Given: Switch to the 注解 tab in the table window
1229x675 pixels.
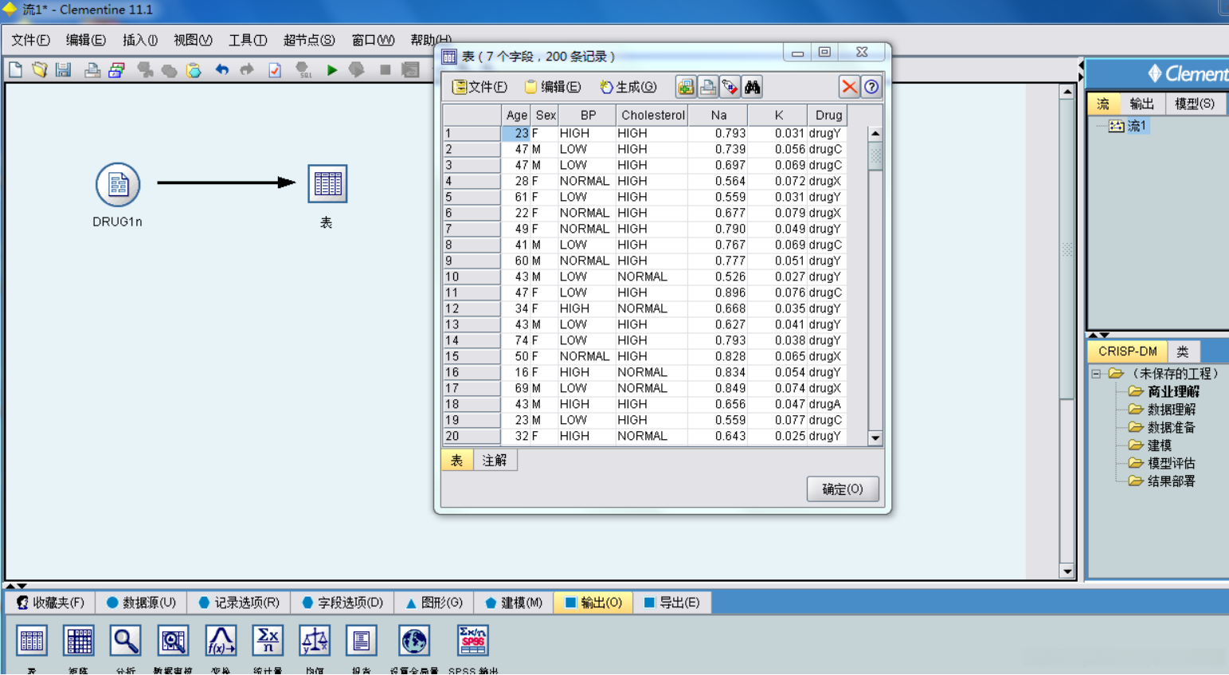Looking at the screenshot, I should click(x=495, y=461).
